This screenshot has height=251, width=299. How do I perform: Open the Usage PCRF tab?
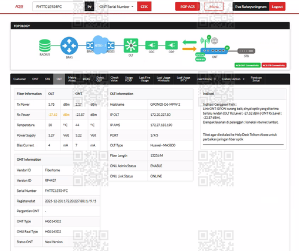click(129, 79)
